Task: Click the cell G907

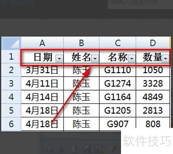Action: [x=118, y=124]
